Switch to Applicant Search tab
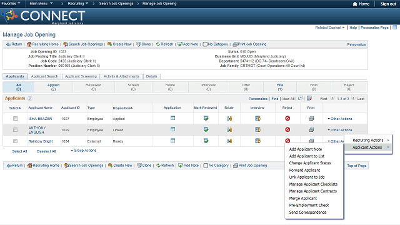 point(44,76)
